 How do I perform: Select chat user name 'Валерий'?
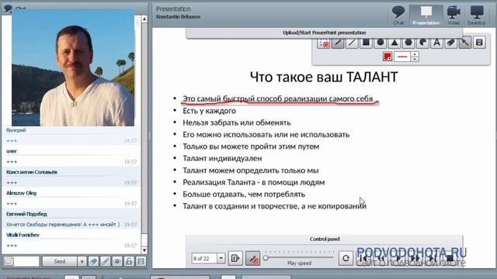click(16, 130)
